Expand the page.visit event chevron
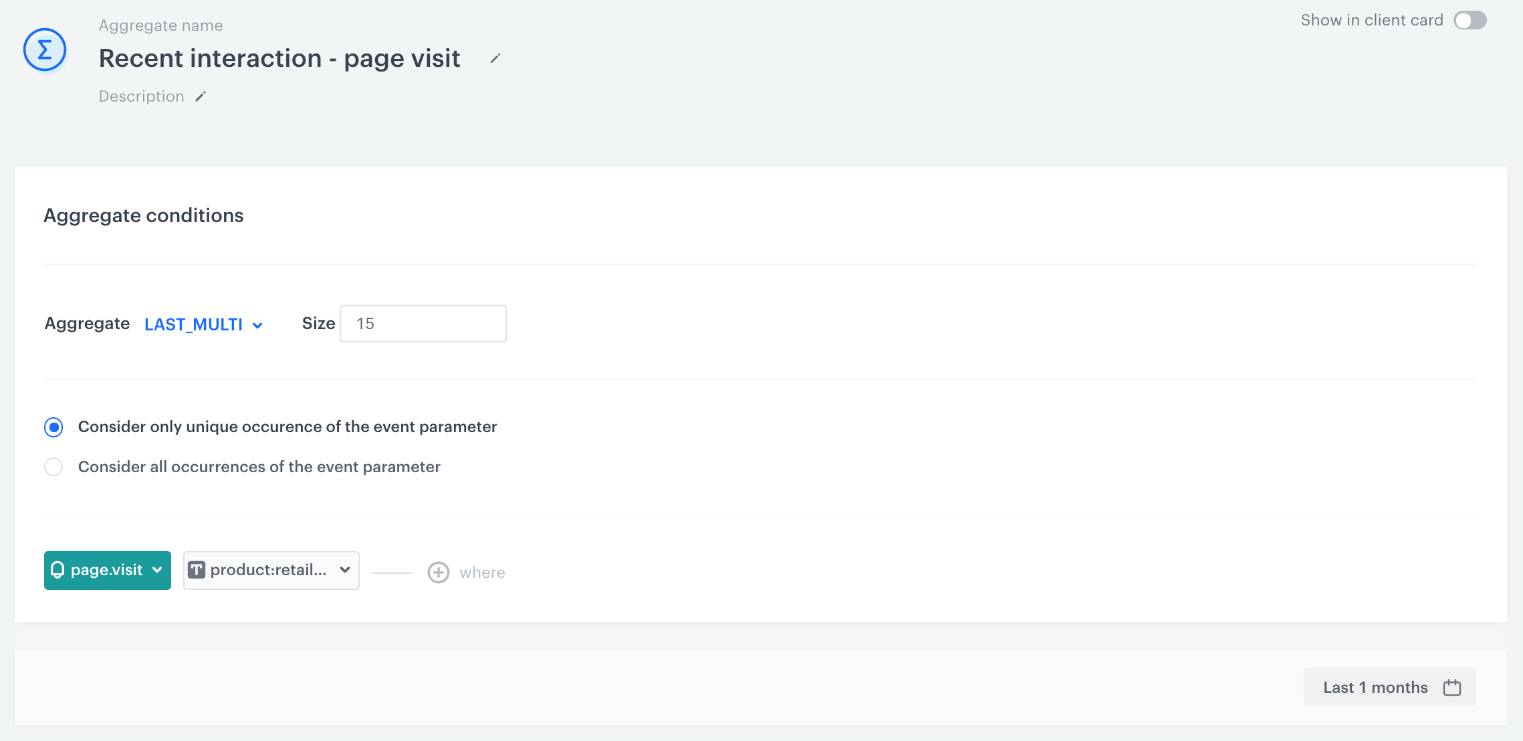 coord(158,570)
